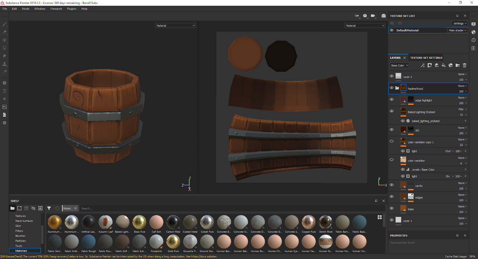
Task: Hide the Baked Lighting Stylized layer
Action: click(392, 111)
